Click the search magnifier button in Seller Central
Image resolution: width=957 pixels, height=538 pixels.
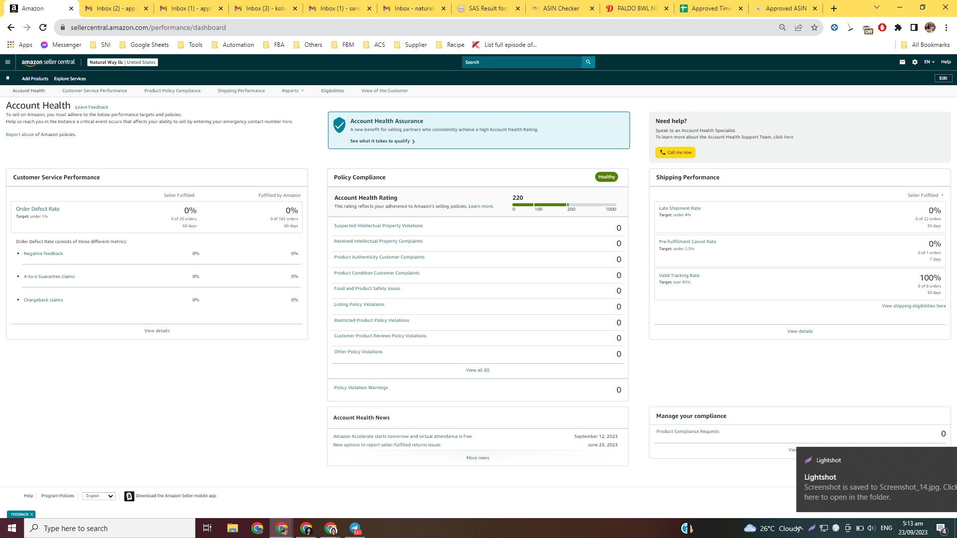pos(588,62)
